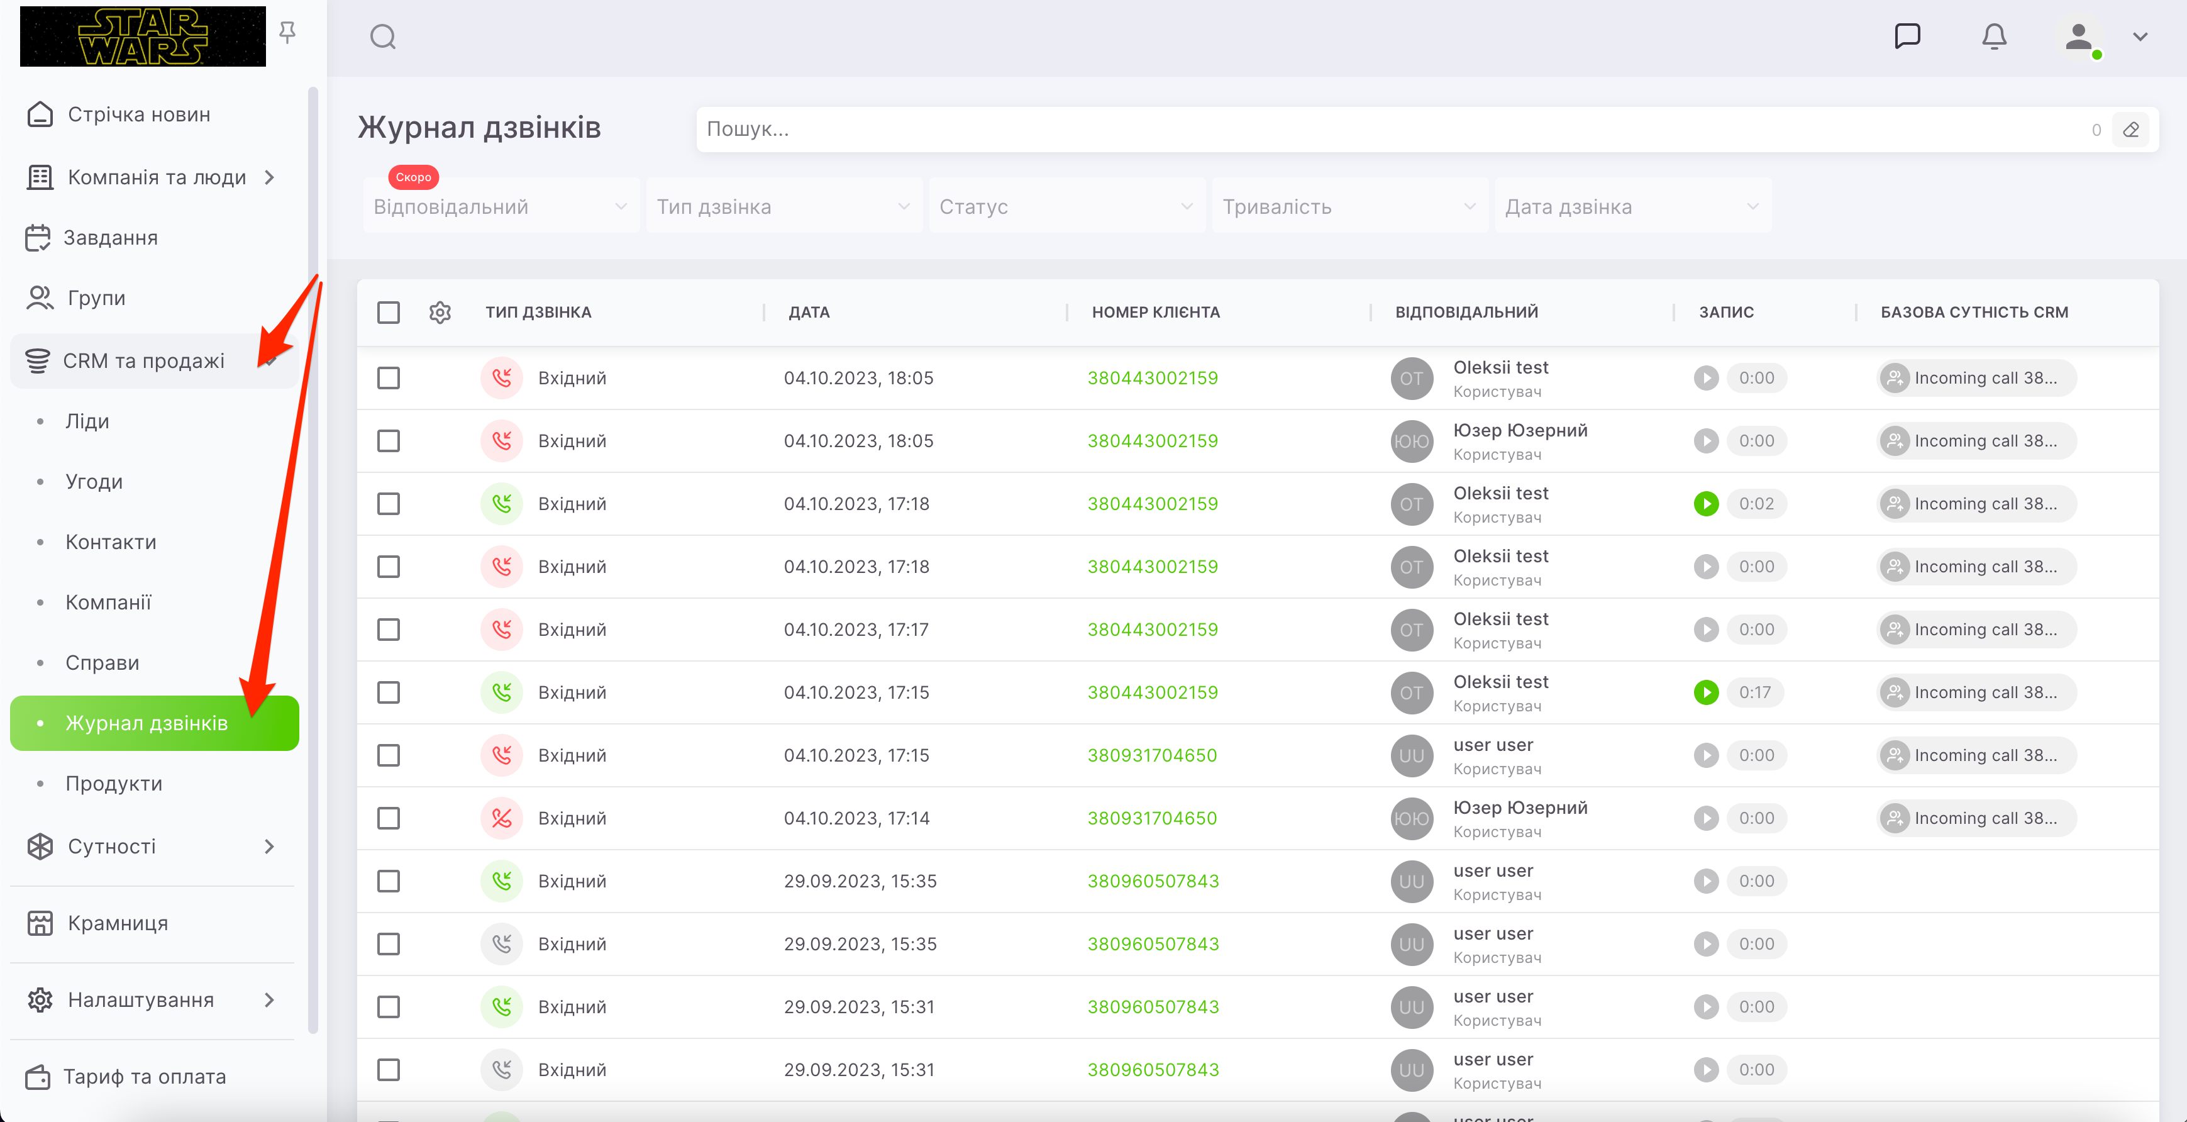Viewport: 2187px width, 1122px height.
Task: Play the 0:02 call recording
Action: (1705, 504)
